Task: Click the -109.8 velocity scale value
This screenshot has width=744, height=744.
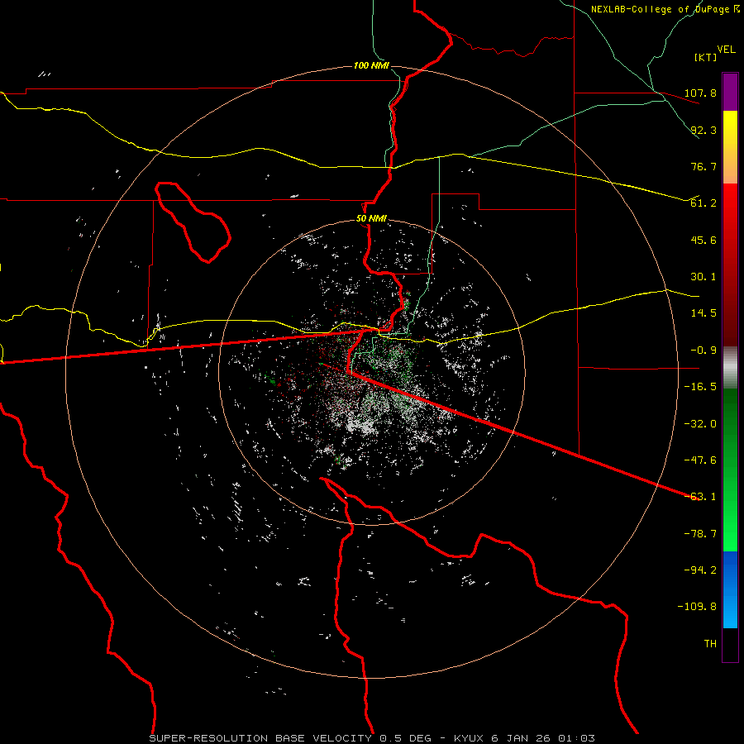Action: click(697, 607)
